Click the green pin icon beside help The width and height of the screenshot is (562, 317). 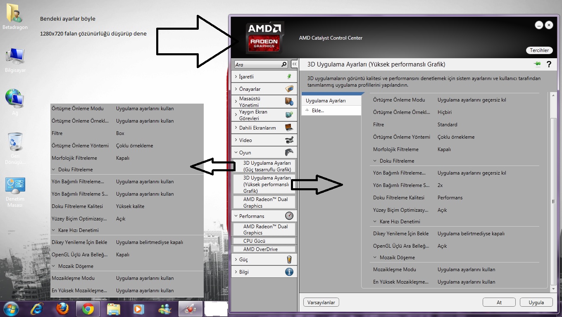pyautogui.click(x=537, y=64)
